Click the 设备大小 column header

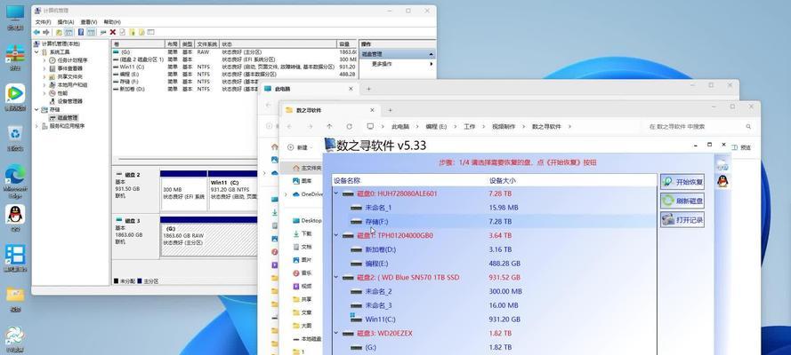[x=503, y=180]
